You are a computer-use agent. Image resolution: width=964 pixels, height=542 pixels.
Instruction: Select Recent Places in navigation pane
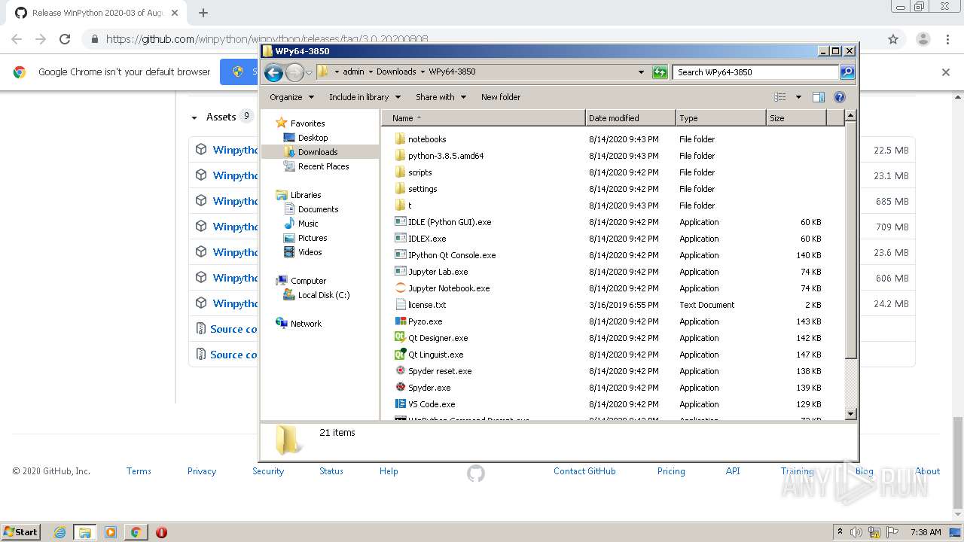click(323, 166)
